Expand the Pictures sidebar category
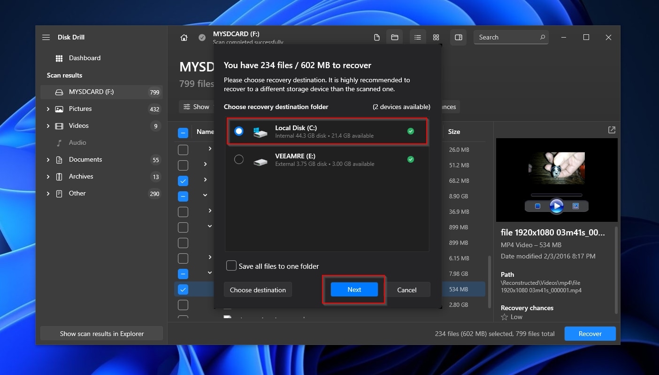Screen dimensions: 659x375 pyautogui.click(x=48, y=109)
